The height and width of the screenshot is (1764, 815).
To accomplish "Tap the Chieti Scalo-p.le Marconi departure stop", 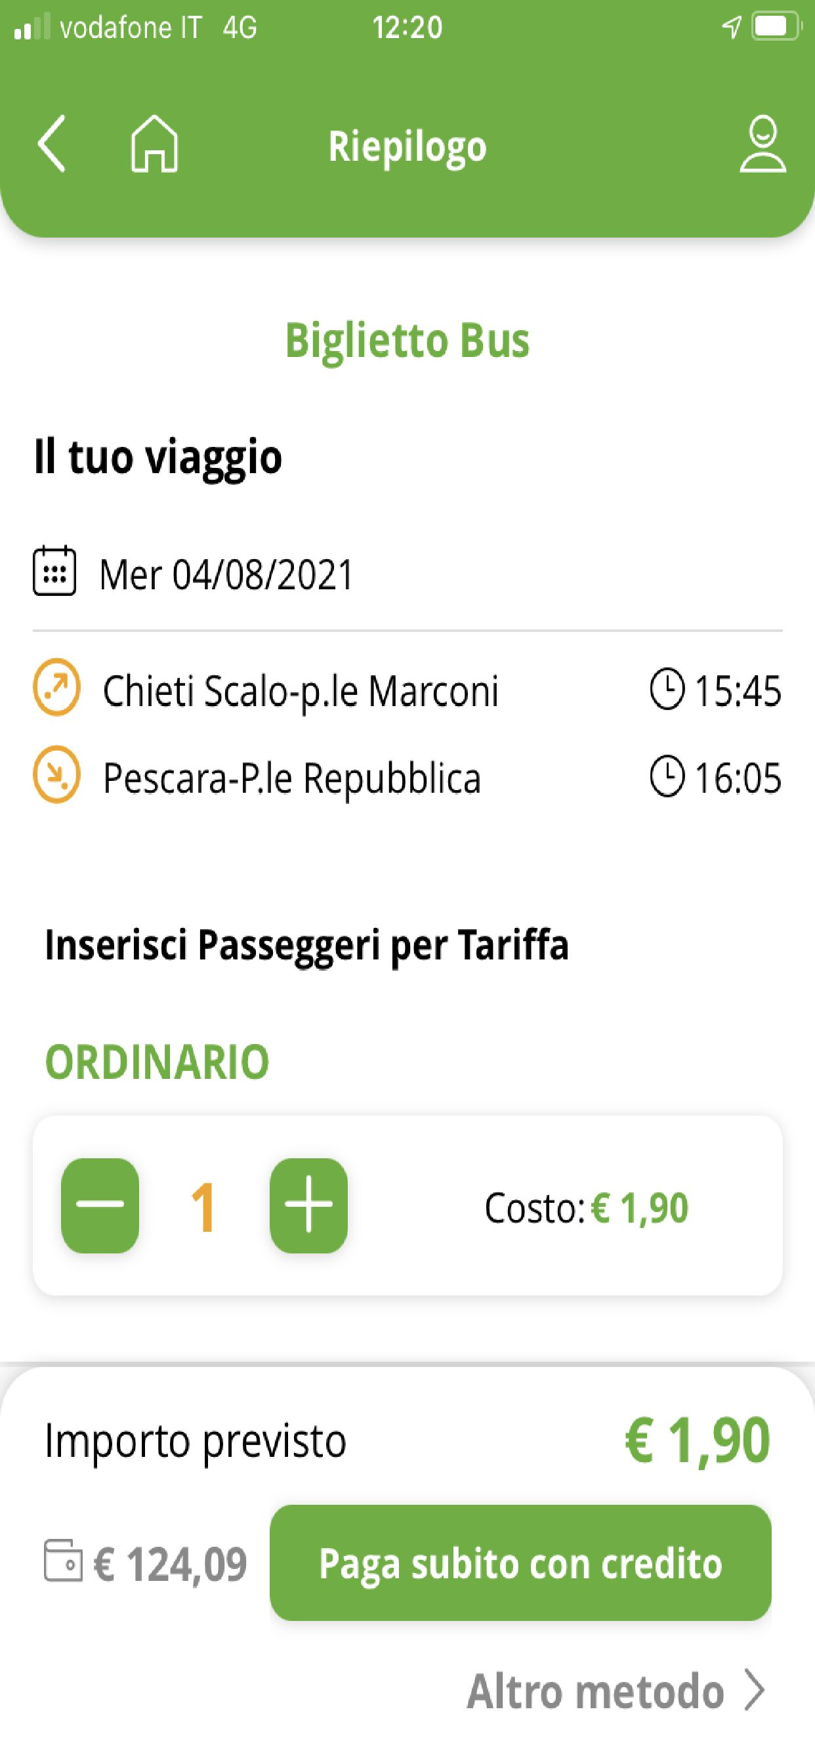I will tap(300, 690).
